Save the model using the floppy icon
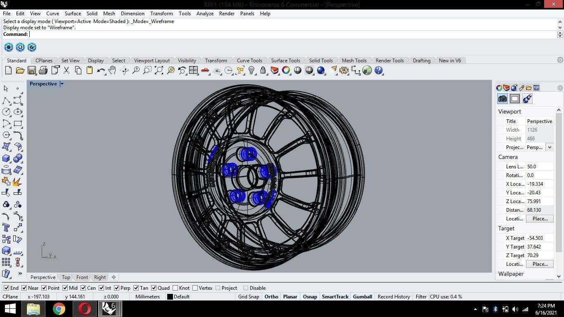Screen dimensions: 564x317 point(31,71)
